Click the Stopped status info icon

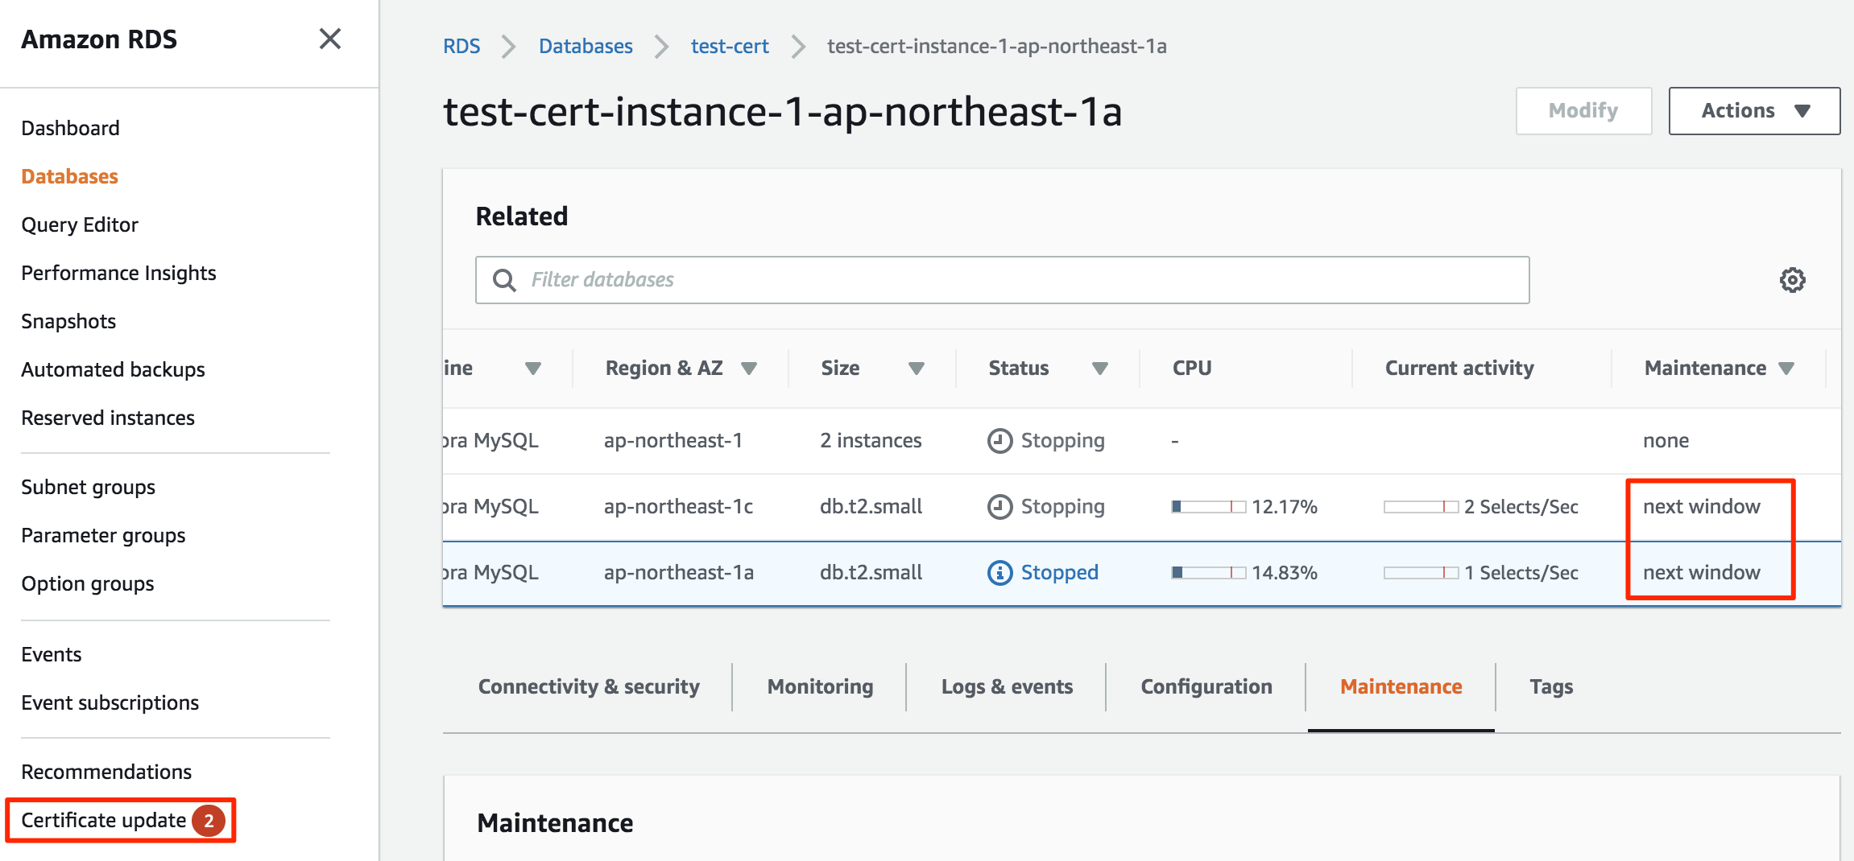click(999, 572)
